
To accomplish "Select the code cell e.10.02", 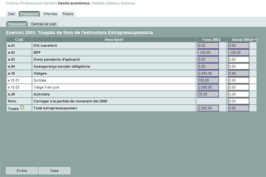I will tap(19, 87).
